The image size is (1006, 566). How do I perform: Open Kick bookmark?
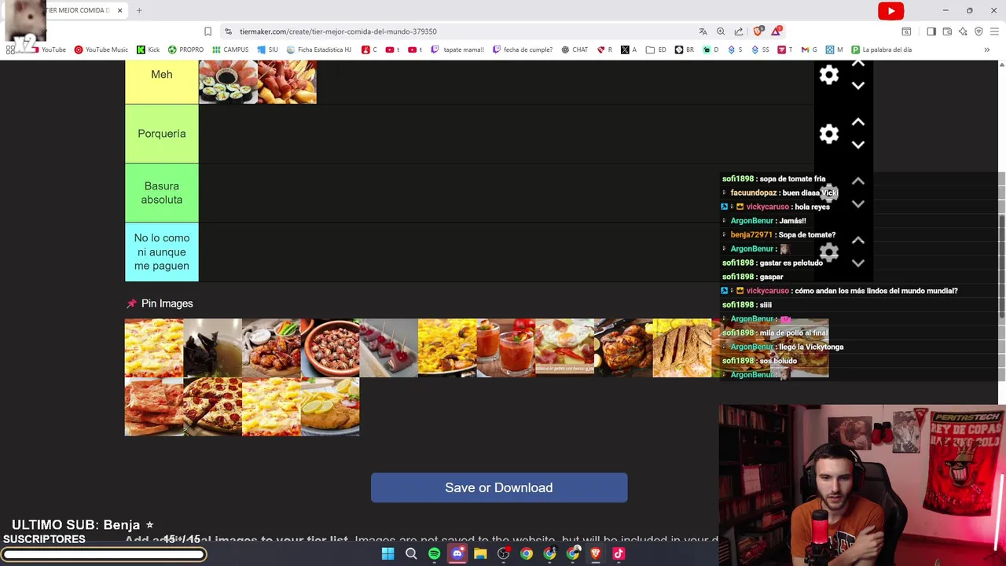[x=148, y=50]
